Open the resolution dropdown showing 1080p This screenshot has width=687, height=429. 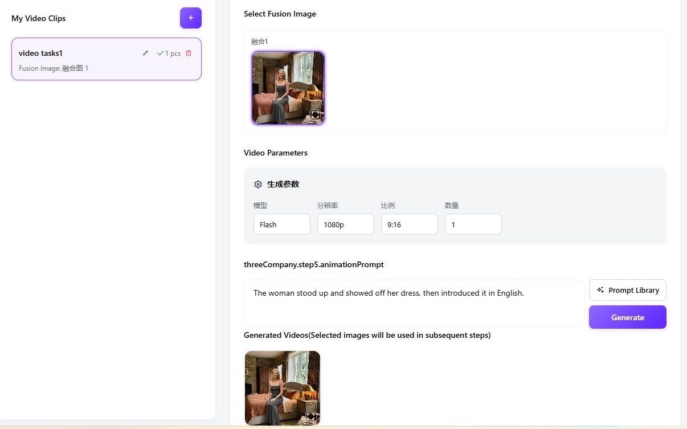point(345,224)
